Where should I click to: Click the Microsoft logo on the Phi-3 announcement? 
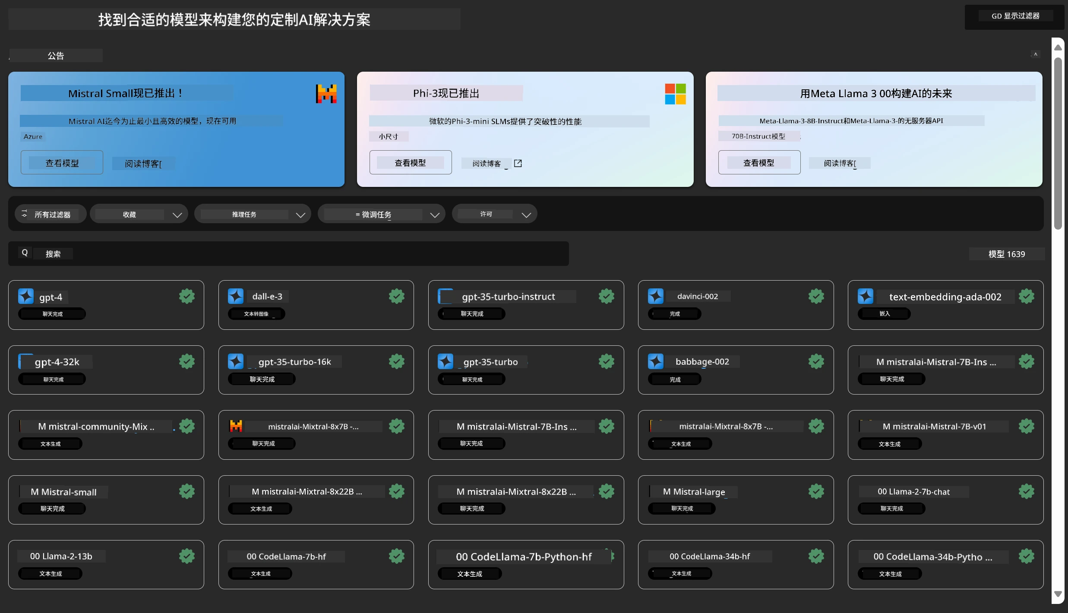click(x=675, y=94)
